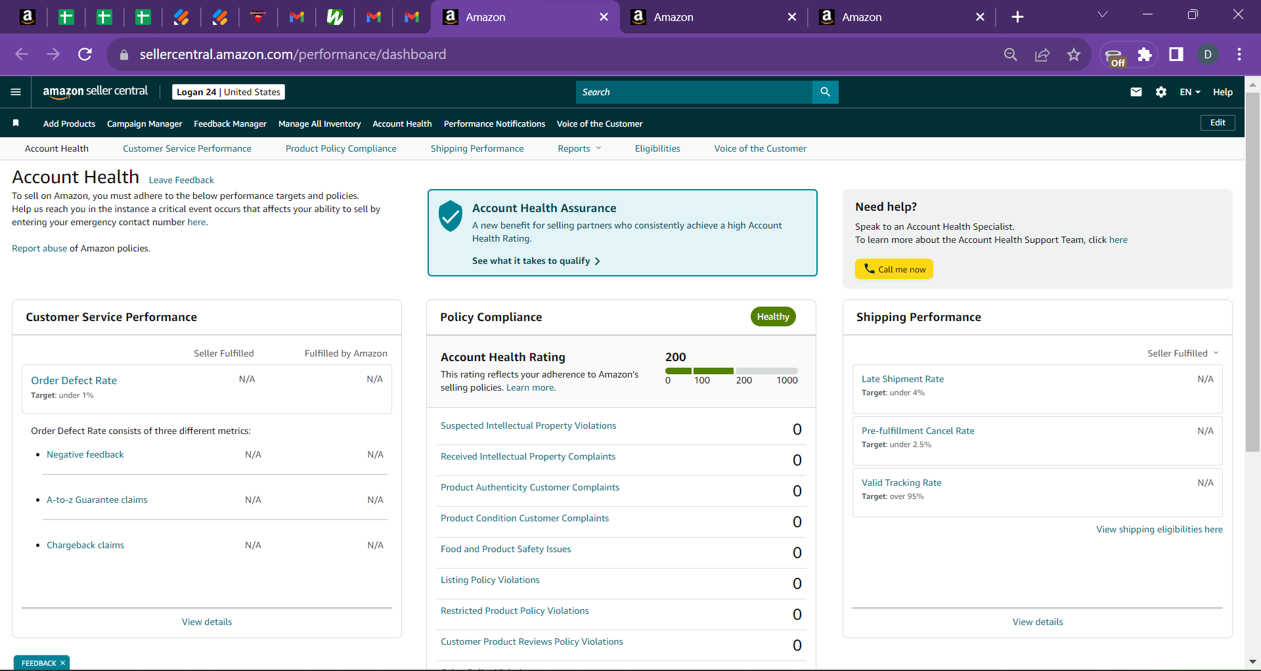Switch to the green W pinned tab

(x=335, y=17)
